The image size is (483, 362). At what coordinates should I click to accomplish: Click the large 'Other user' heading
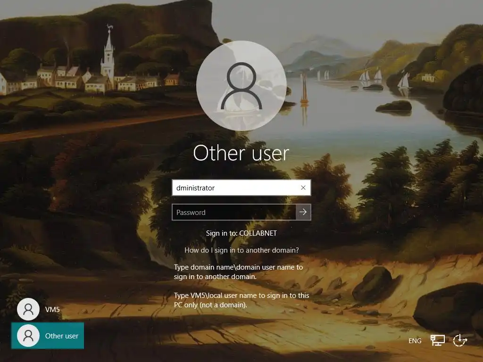pos(241,153)
